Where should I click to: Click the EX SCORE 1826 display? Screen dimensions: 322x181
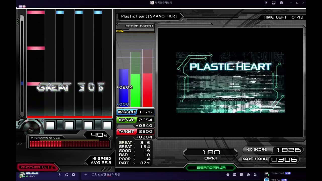[x=273, y=150]
